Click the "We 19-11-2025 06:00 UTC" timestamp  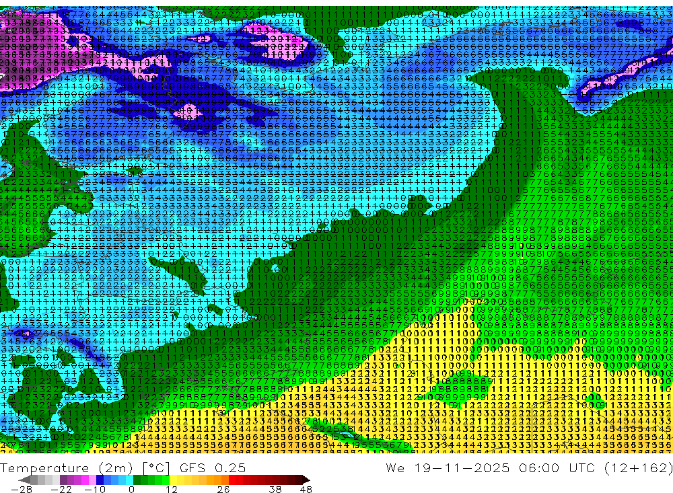tap(492, 467)
